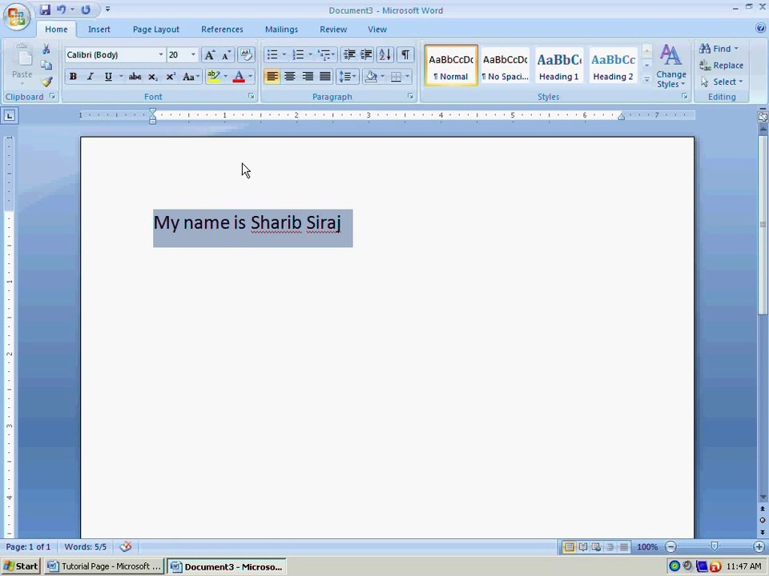Click the vertical scrollbar thumb
Image resolution: width=769 pixels, height=576 pixels.
coord(763,224)
